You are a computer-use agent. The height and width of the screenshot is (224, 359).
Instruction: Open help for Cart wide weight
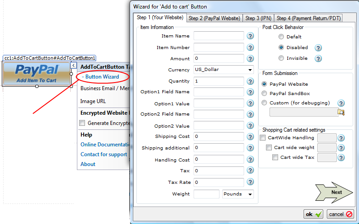[x=341, y=148]
